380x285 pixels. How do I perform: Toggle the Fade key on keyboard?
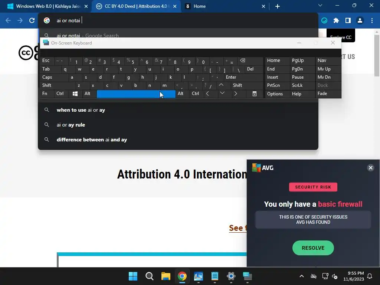click(328, 94)
